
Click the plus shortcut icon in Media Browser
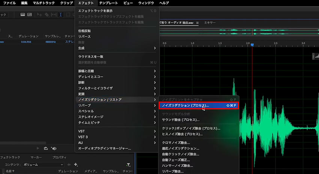(x=76, y=165)
